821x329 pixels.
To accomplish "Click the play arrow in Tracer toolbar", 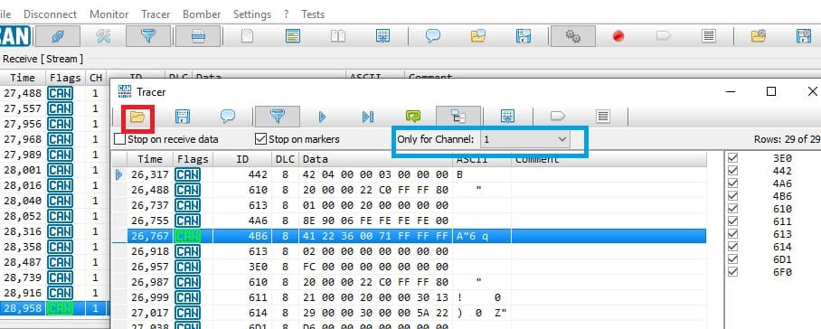I will point(323,117).
